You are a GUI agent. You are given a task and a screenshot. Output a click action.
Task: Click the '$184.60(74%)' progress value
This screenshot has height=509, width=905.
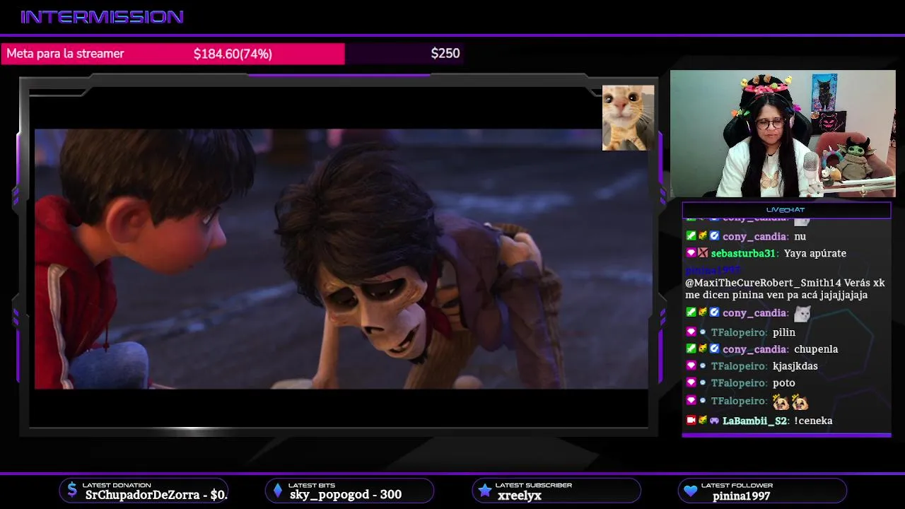click(x=233, y=54)
